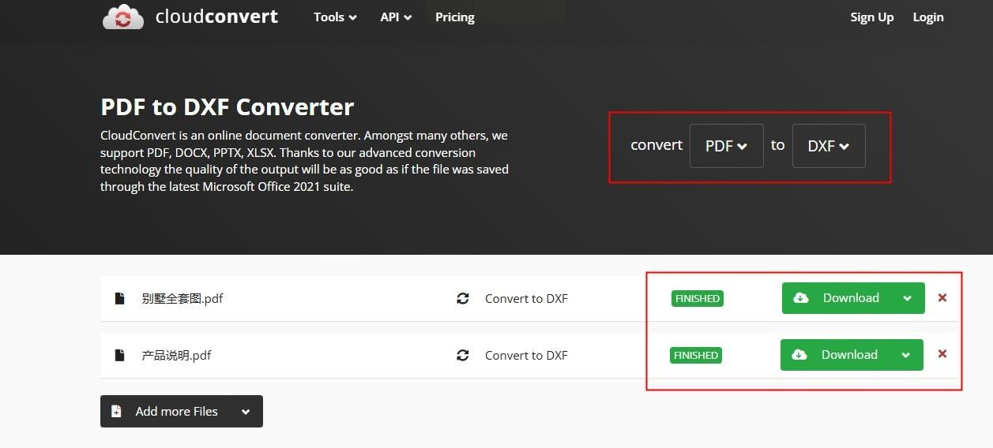Image resolution: width=993 pixels, height=448 pixels.
Task: Go to the Pricing page
Action: click(x=455, y=17)
